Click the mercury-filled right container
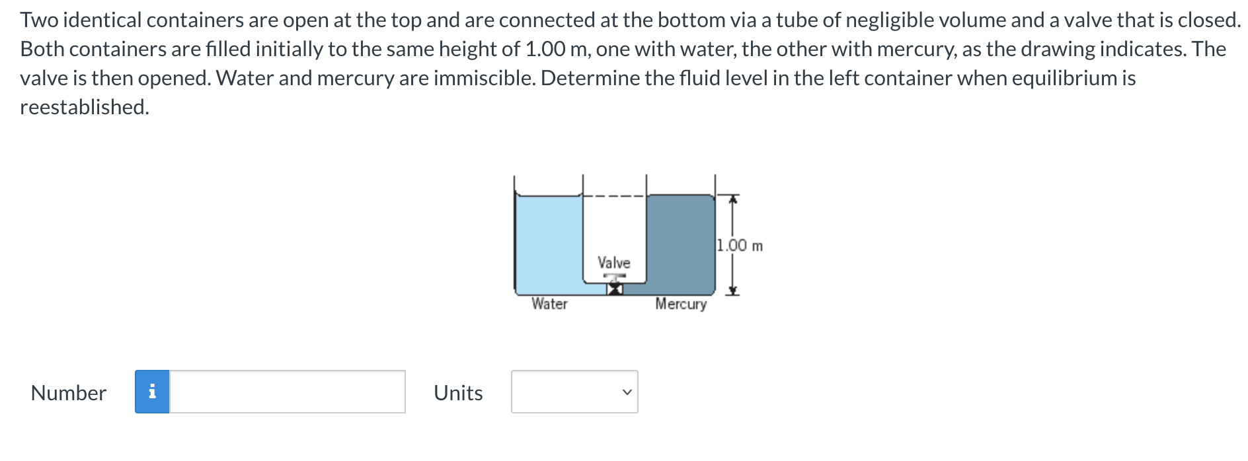The width and height of the screenshot is (1248, 461). 681,244
